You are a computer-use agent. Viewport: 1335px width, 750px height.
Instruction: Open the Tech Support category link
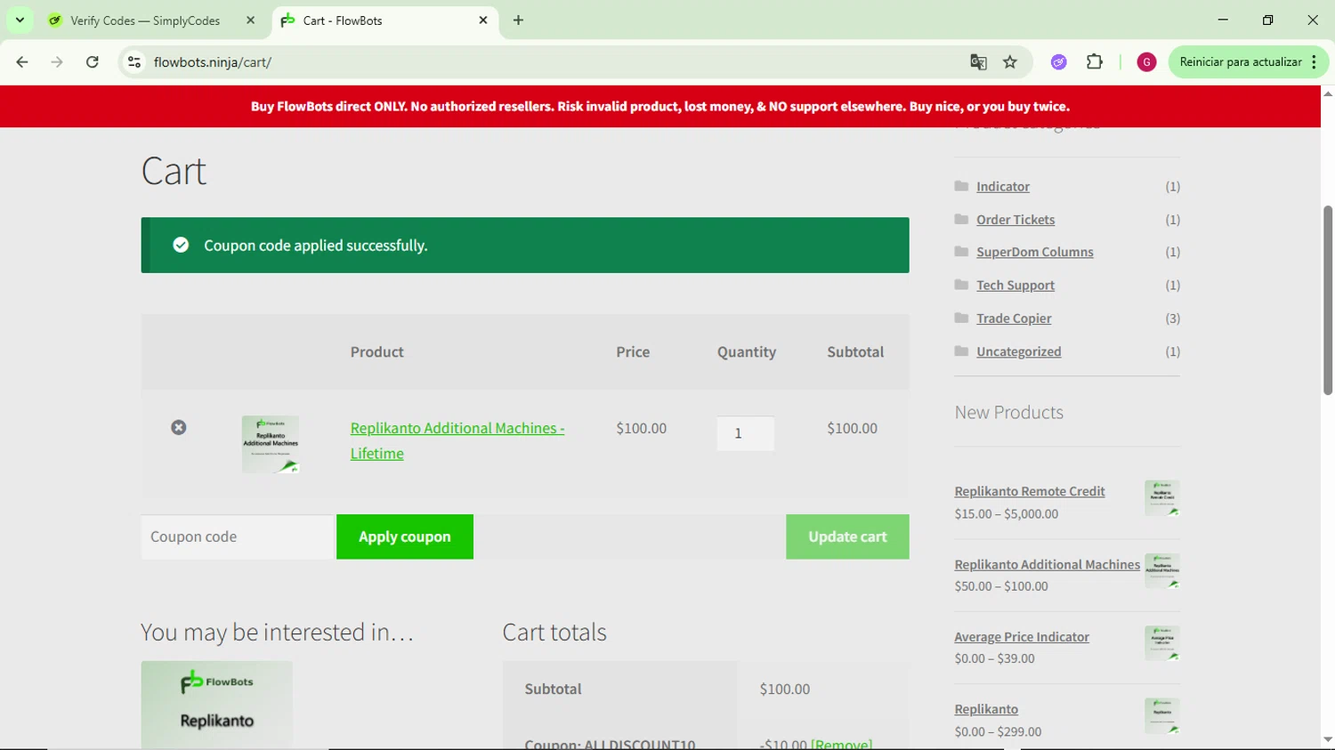pyautogui.click(x=1015, y=286)
